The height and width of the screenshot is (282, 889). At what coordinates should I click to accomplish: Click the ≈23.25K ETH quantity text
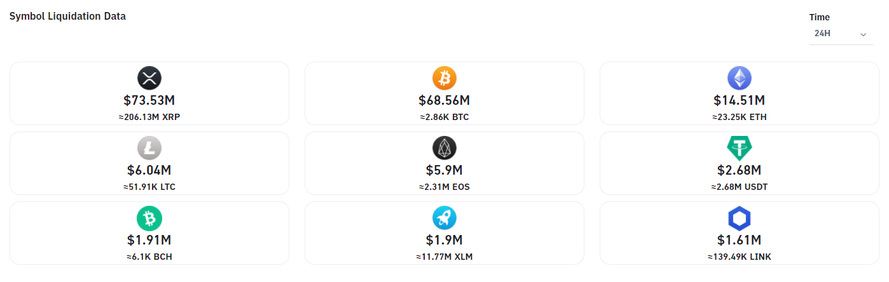click(739, 117)
